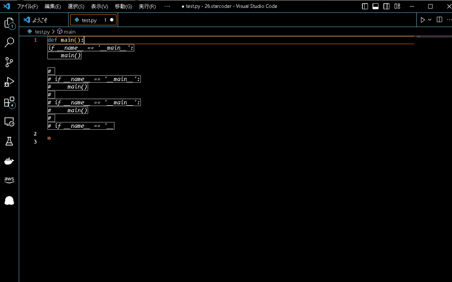Open the Source Control view
This screenshot has width=452, height=282.
[x=9, y=62]
